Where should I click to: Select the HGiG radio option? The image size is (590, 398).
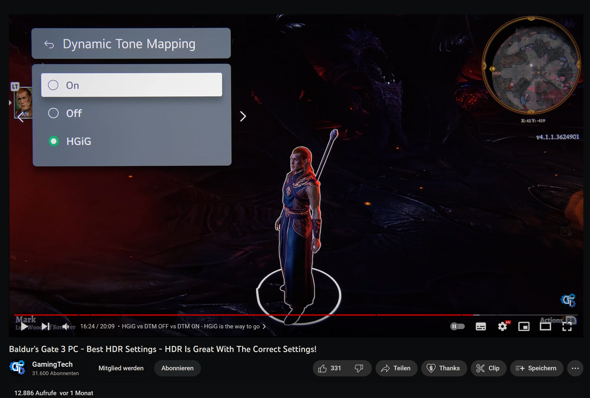[54, 141]
